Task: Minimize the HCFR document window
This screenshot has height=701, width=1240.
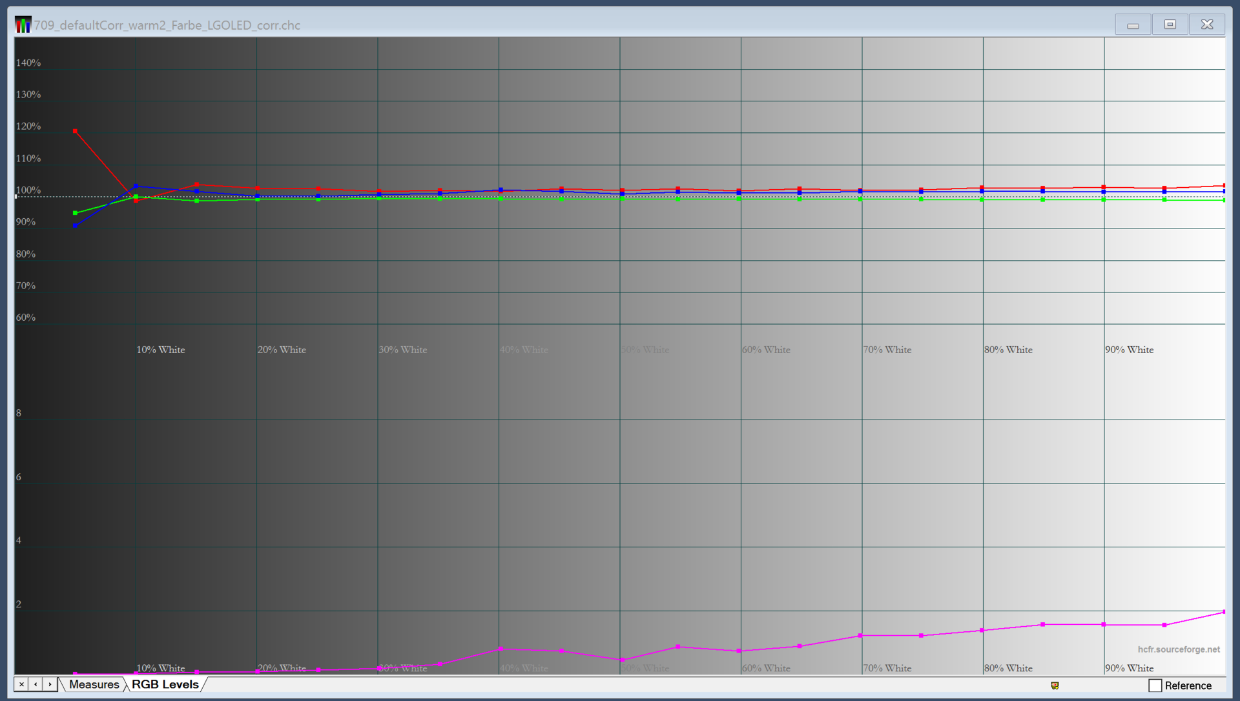Action: pos(1133,25)
